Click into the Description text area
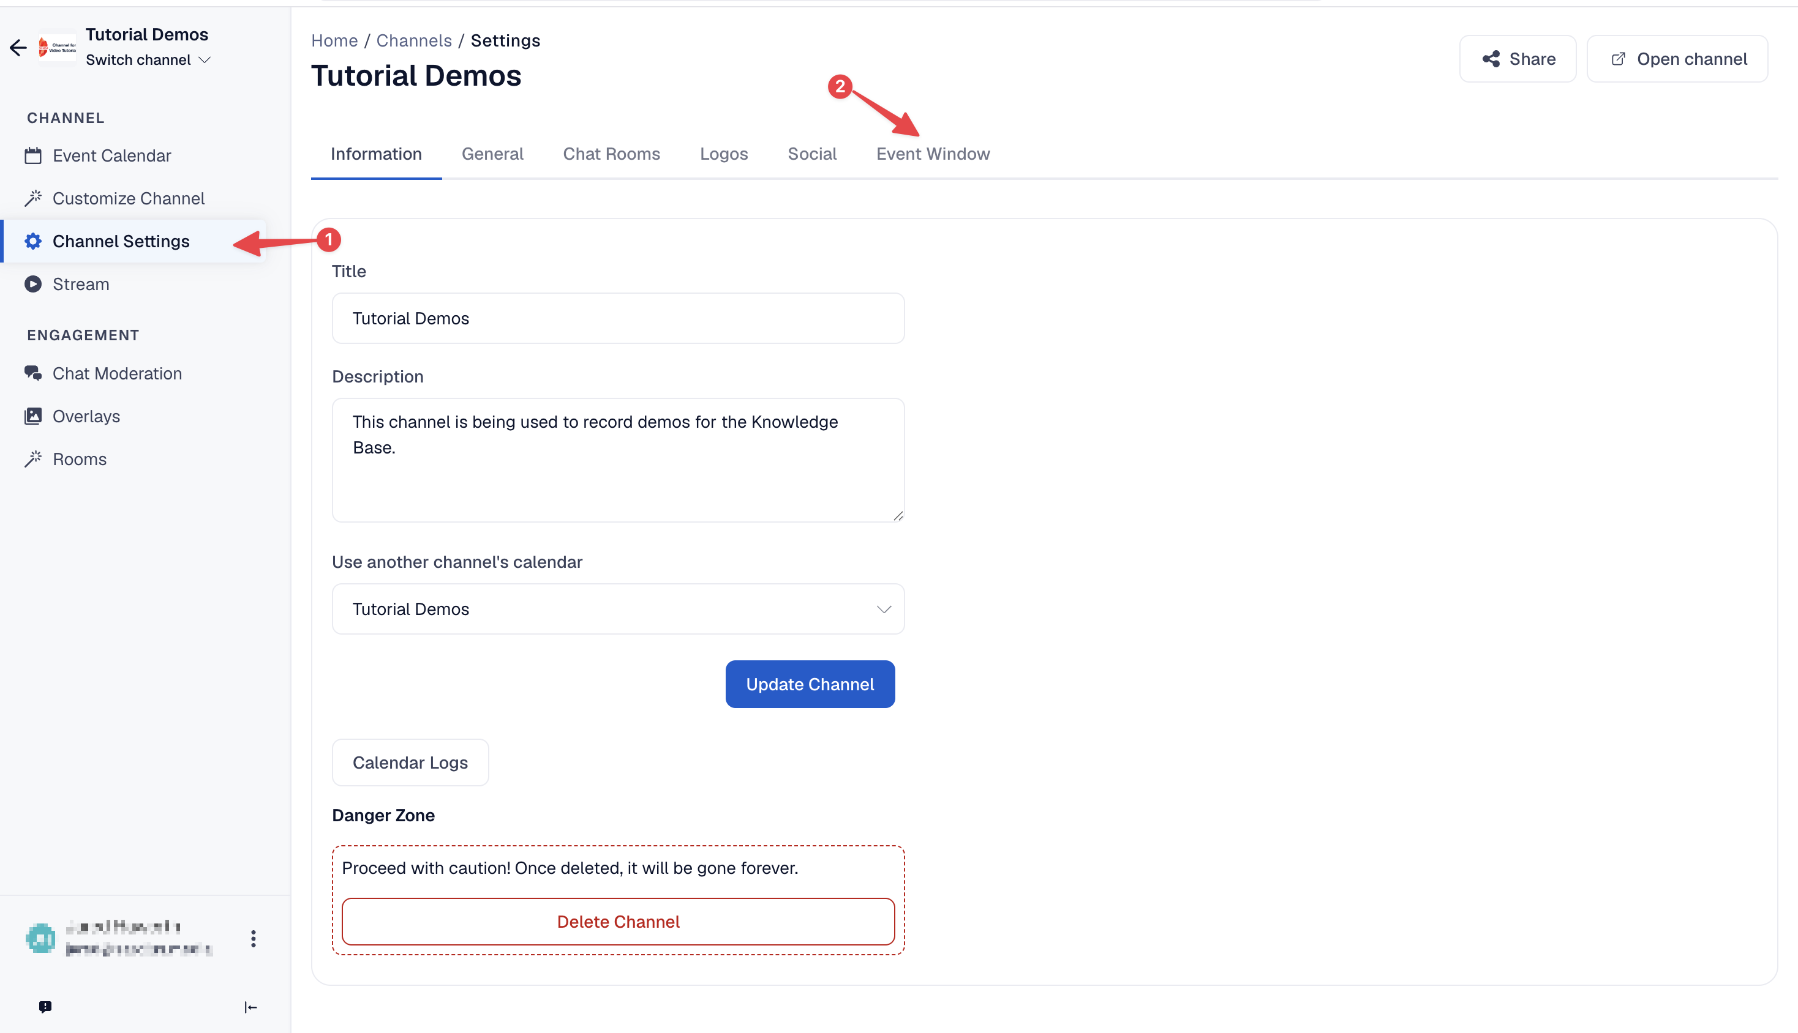Screen dimensions: 1798x1033 (x=619, y=460)
